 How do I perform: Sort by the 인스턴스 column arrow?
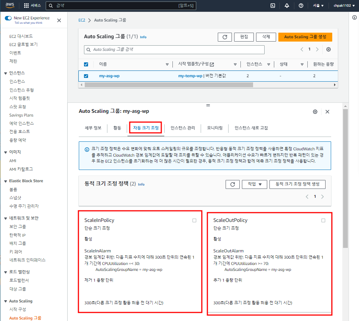coord(269,65)
